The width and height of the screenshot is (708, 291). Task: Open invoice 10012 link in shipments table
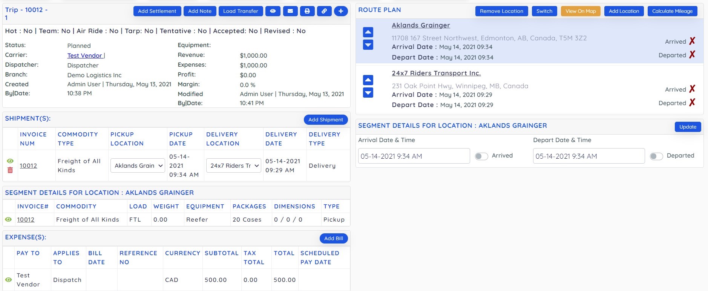click(x=28, y=166)
